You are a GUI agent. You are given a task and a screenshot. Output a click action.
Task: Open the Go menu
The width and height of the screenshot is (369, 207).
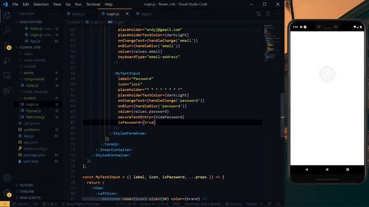click(x=68, y=4)
